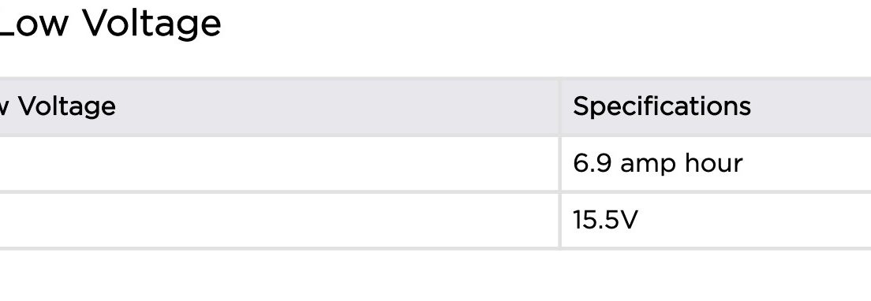This screenshot has width=871, height=301.
Task: Click the empty cell beside "15.5V"
Action: click(278, 220)
